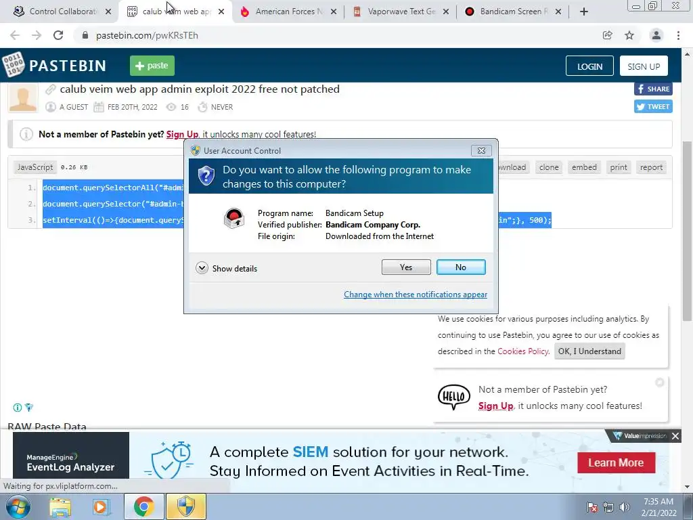The height and width of the screenshot is (520, 693).
Task: Go forward in browser history
Action: pyautogui.click(x=37, y=35)
